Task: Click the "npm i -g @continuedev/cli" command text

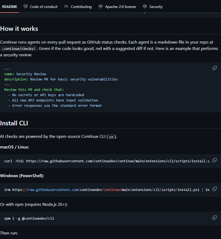Action: pyautogui.click(x=29, y=218)
